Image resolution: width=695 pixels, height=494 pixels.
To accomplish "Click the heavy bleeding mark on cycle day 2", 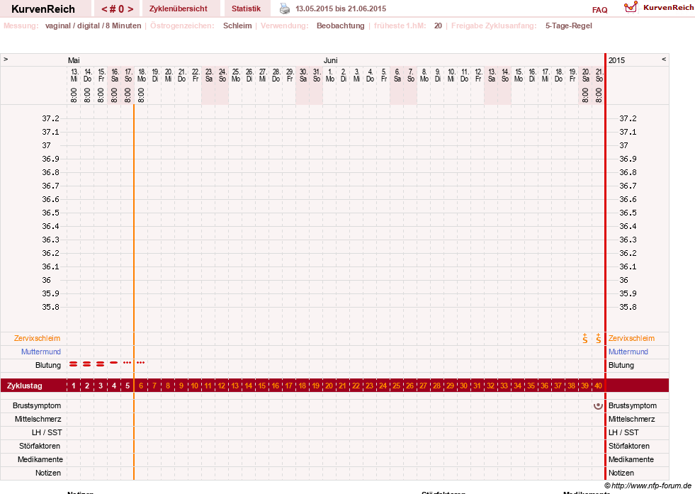I will pos(87,364).
